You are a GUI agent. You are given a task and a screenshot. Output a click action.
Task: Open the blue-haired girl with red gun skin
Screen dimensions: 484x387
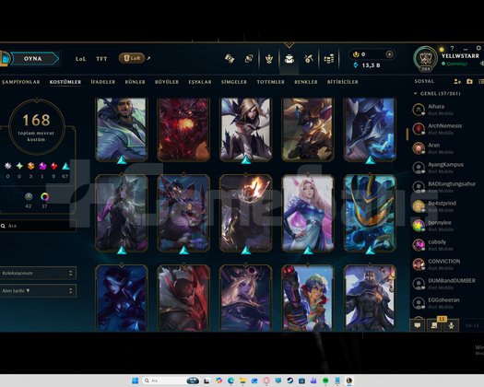(x=308, y=298)
